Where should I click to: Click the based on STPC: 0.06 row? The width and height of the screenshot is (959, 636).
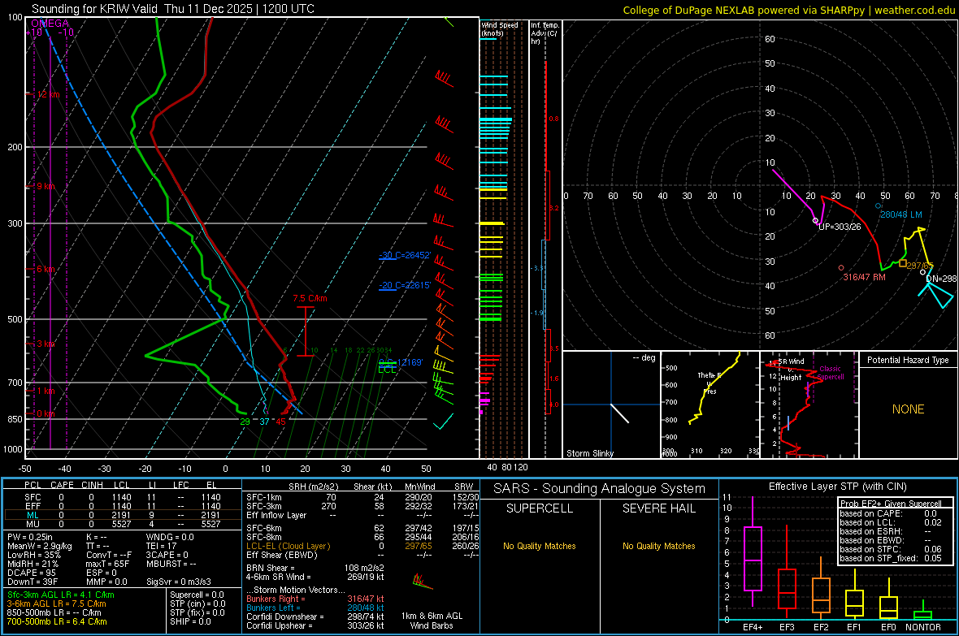pos(891,549)
